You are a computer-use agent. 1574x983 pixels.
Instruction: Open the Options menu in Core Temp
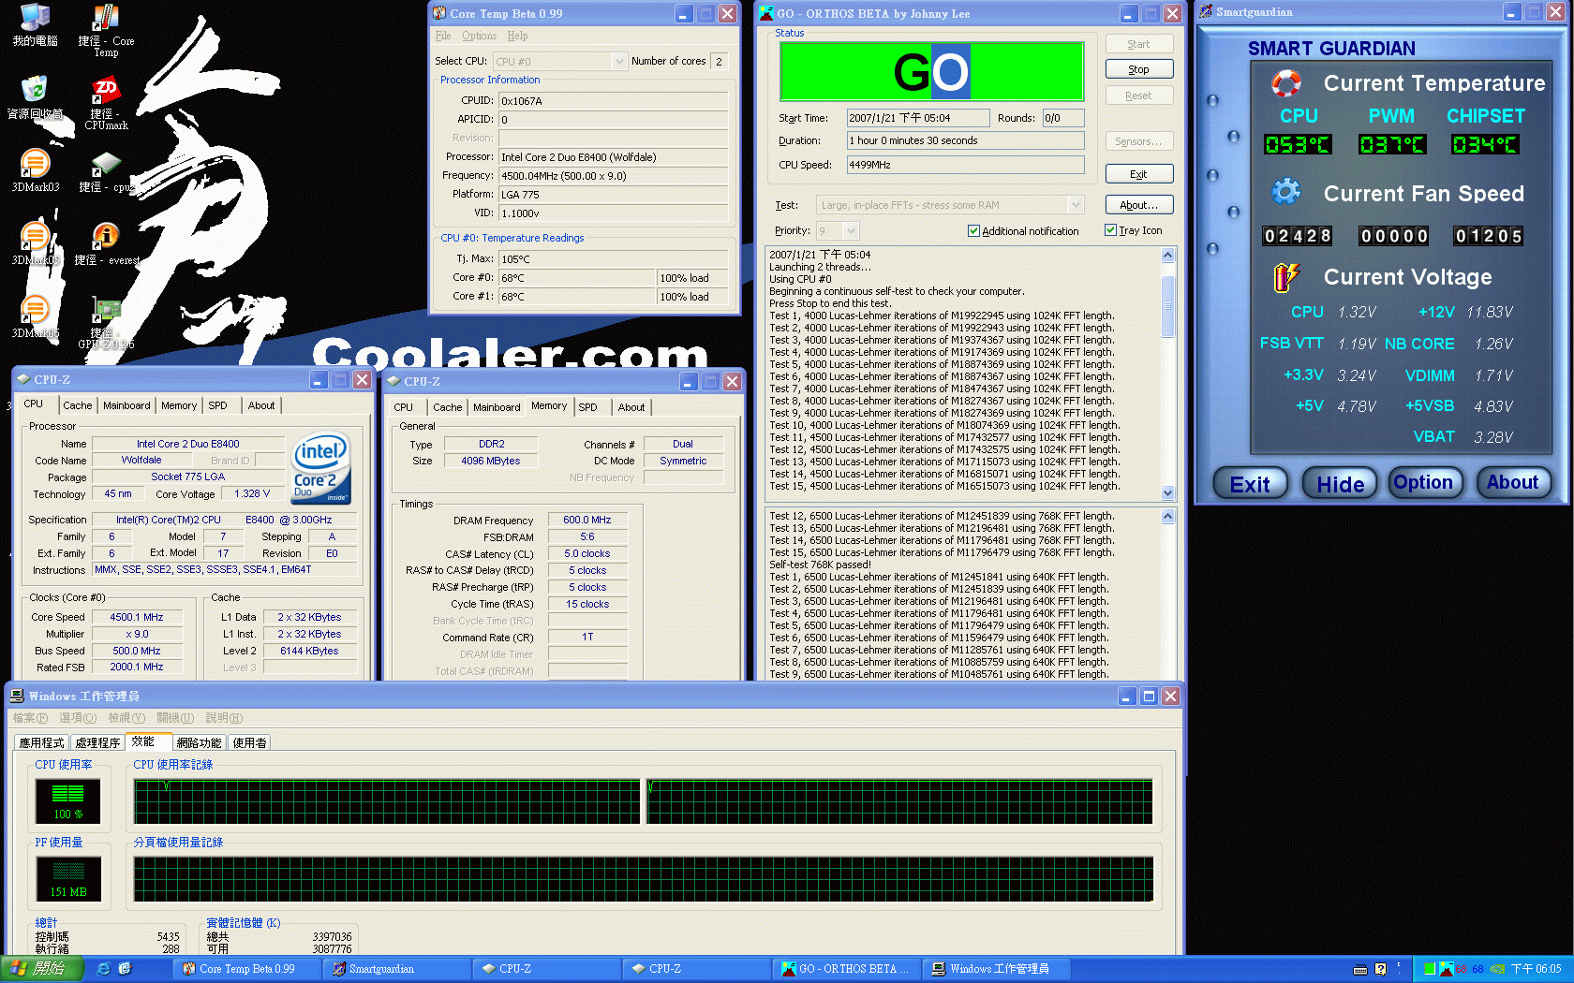[x=479, y=36]
